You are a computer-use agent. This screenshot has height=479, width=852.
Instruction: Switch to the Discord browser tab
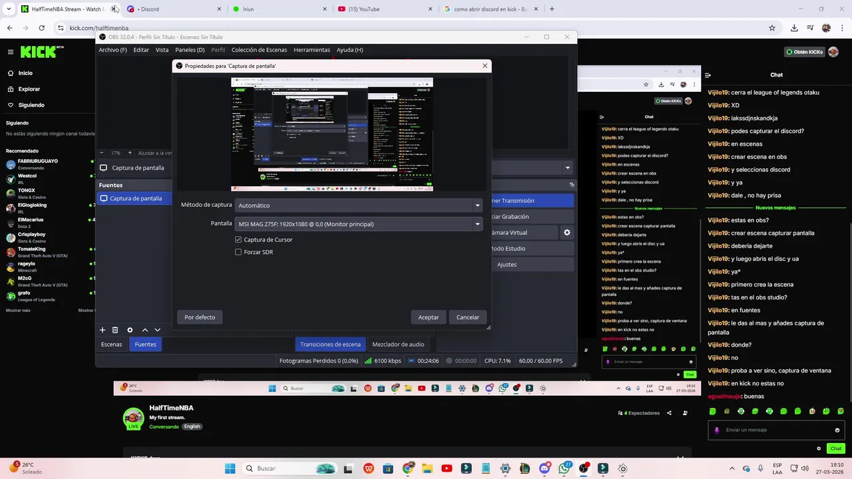(173, 9)
